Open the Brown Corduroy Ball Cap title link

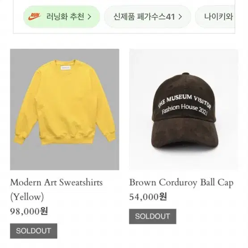pos(181,182)
